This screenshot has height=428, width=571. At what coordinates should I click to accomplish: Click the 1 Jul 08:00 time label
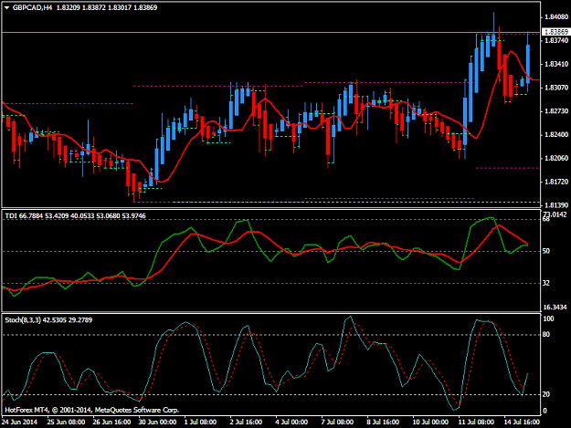click(200, 423)
